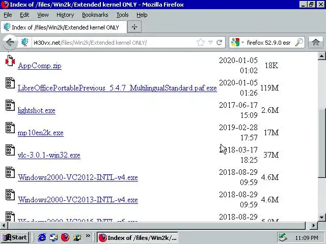Open the Tools menu
The image size is (326, 244).
[x=122, y=15]
